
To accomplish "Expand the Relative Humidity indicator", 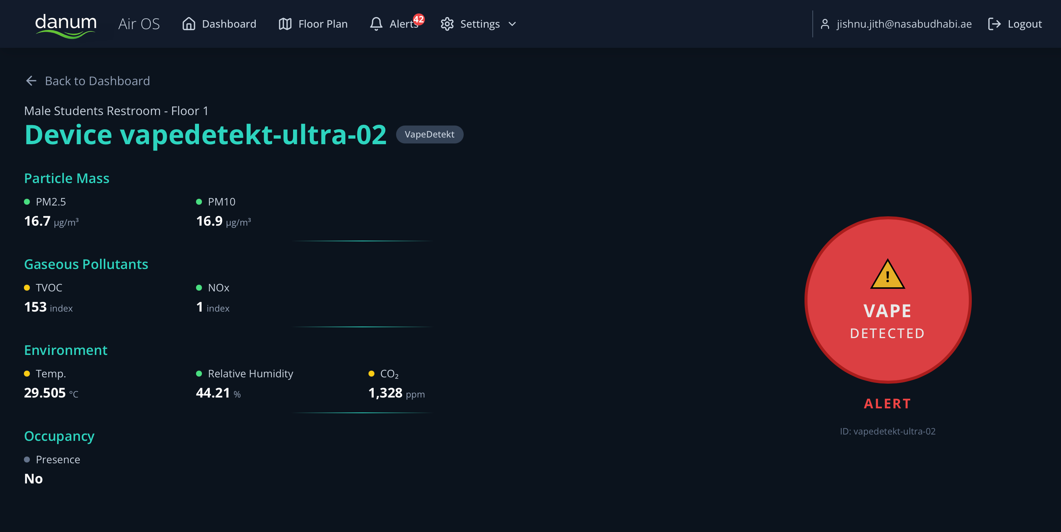I will point(199,373).
